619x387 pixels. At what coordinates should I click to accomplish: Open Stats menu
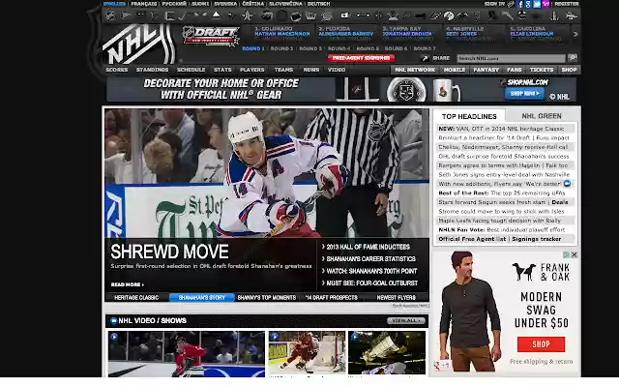click(x=222, y=70)
